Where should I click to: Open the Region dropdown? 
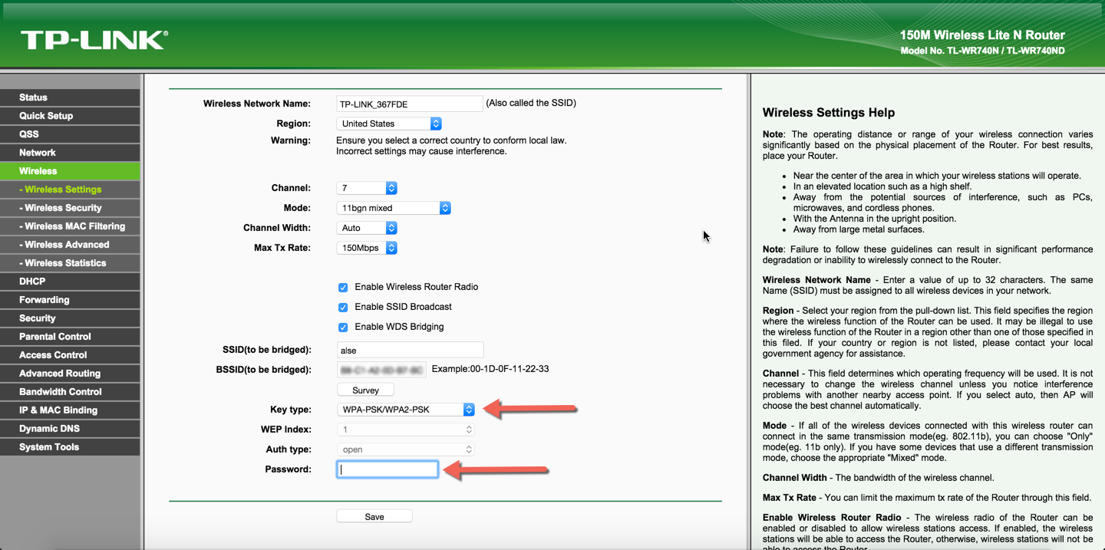point(389,124)
